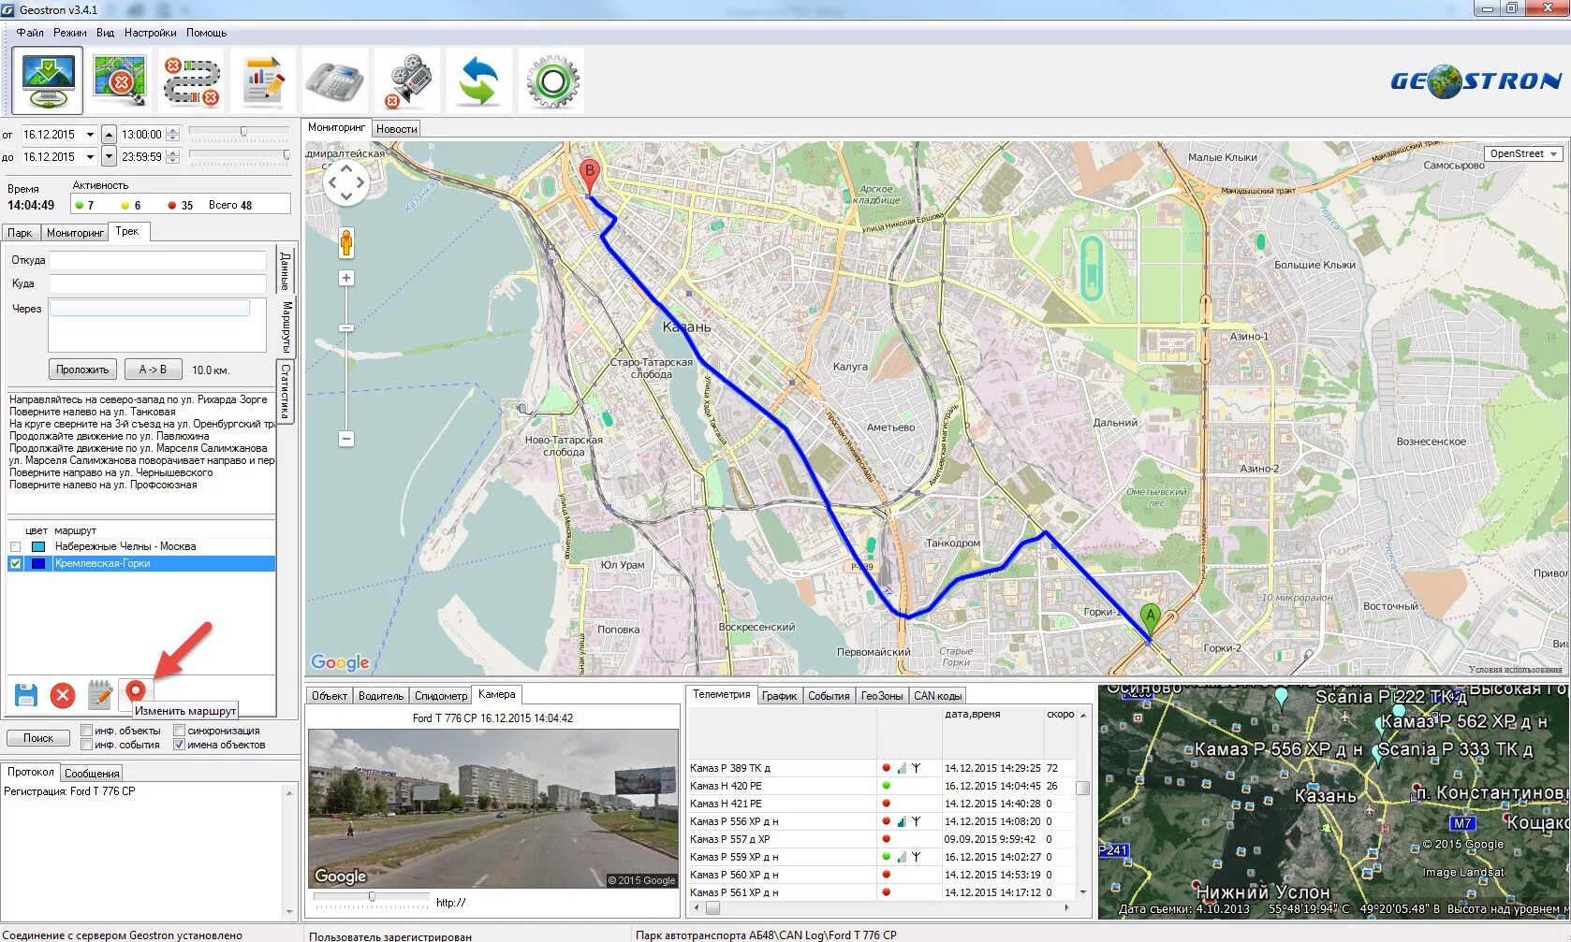Switch to the Новости tab
Screen dimensions: 1571x942
(x=397, y=129)
